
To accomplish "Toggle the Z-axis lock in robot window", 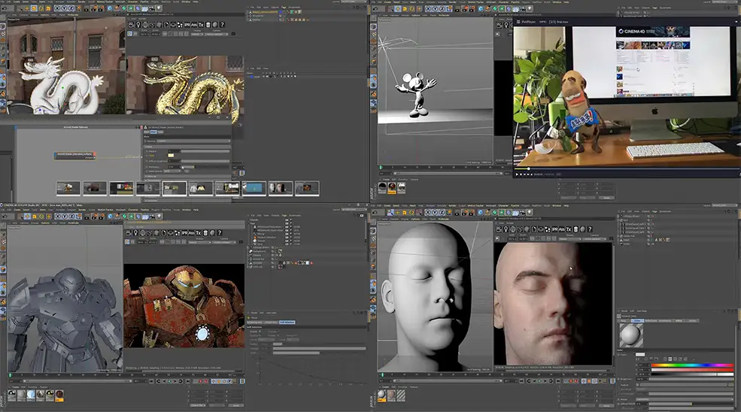I will (71, 217).
